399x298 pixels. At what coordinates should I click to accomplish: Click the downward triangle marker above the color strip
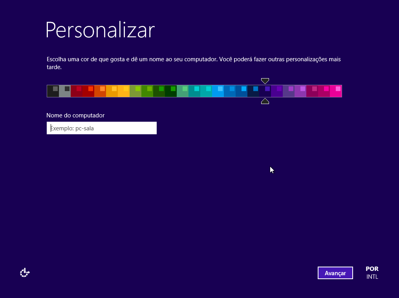tap(265, 81)
